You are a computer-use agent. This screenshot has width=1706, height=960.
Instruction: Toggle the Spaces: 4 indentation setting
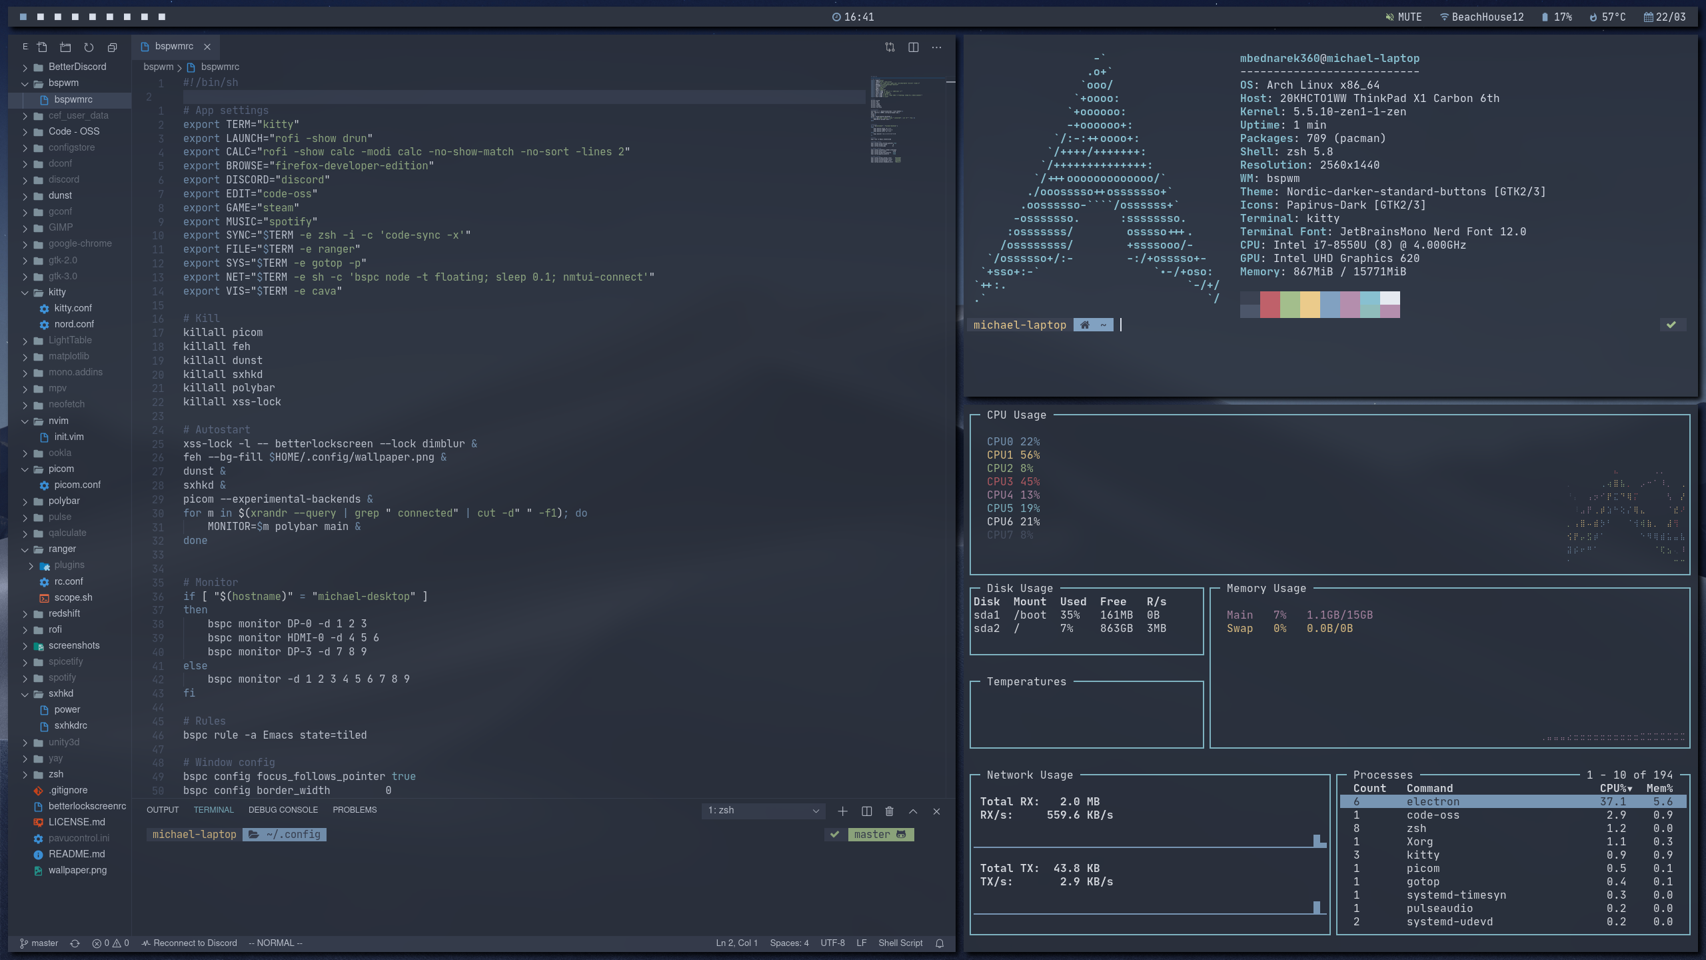[x=789, y=943]
